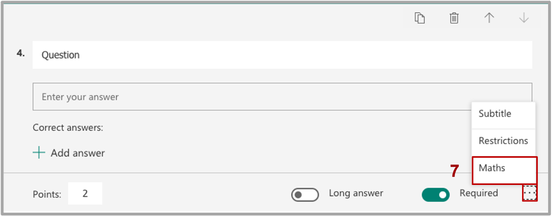Move question up with the up arrow
The width and height of the screenshot is (552, 216).
point(489,18)
